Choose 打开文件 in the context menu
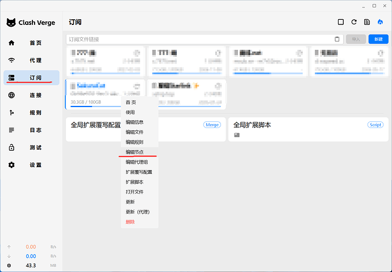 pyautogui.click(x=140, y=192)
